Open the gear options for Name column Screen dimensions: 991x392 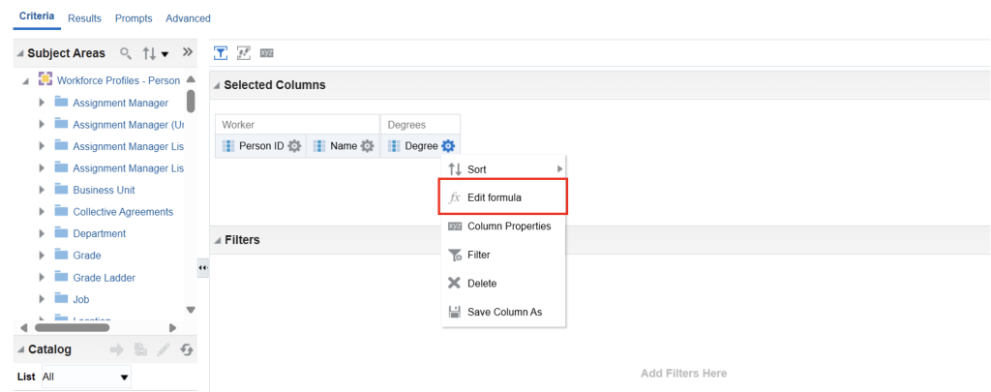367,146
